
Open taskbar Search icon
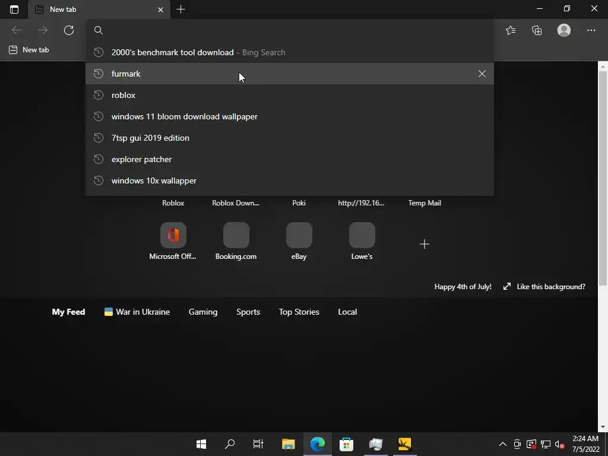[230, 444]
